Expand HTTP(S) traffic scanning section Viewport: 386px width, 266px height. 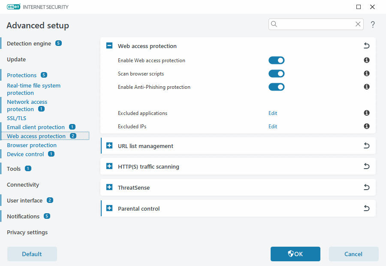click(109, 166)
